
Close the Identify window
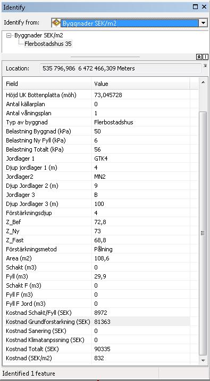[204, 7]
